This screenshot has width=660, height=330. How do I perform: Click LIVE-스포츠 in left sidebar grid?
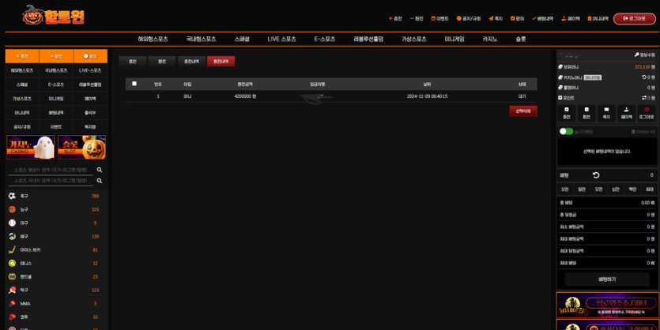point(90,70)
